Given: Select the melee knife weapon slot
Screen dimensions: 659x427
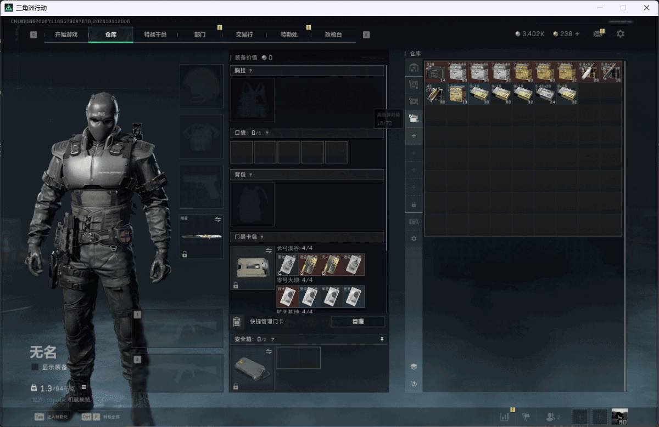Looking at the screenshot, I should [202, 237].
